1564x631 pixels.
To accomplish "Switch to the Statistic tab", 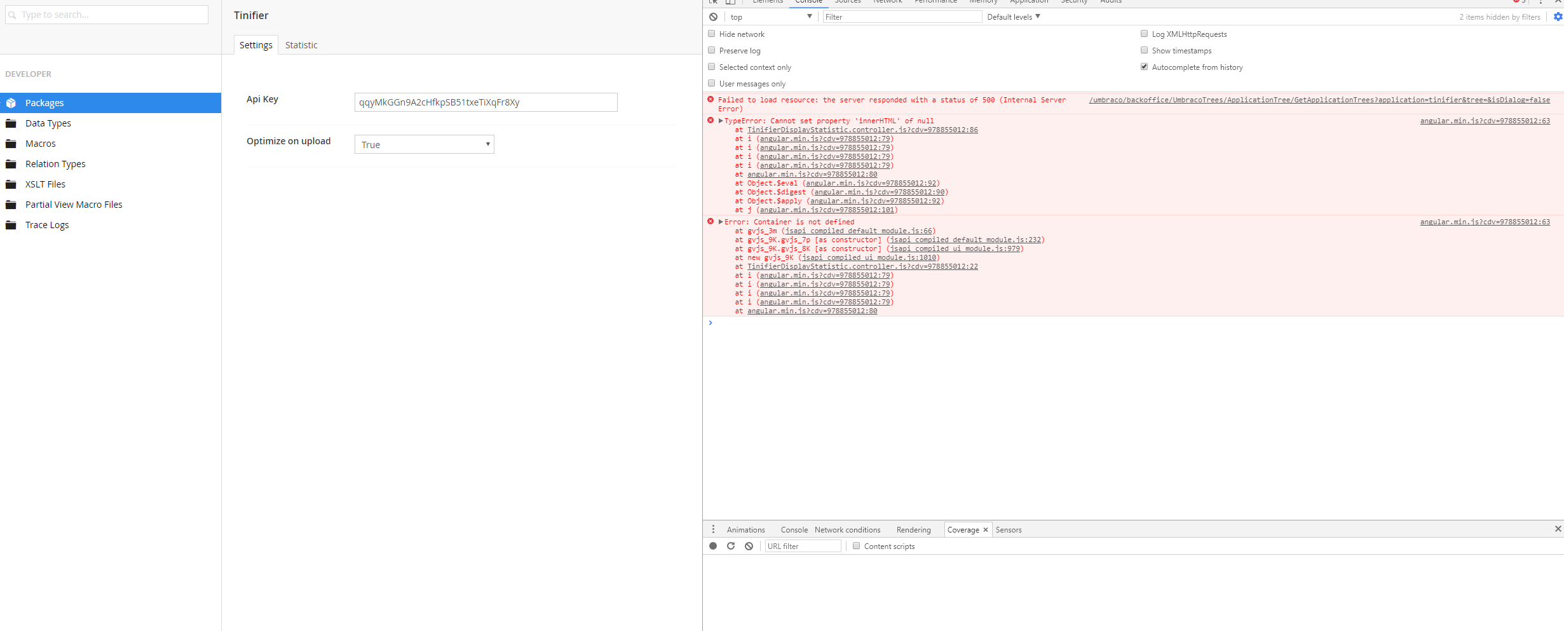I will click(x=301, y=45).
